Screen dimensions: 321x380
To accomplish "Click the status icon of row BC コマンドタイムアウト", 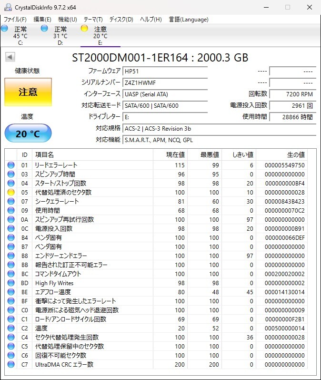I will tap(11, 274).
